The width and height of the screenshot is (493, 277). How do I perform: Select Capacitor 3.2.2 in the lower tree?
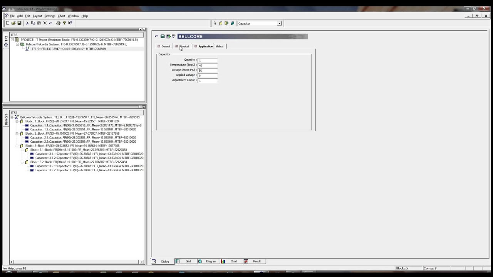[x=89, y=170]
